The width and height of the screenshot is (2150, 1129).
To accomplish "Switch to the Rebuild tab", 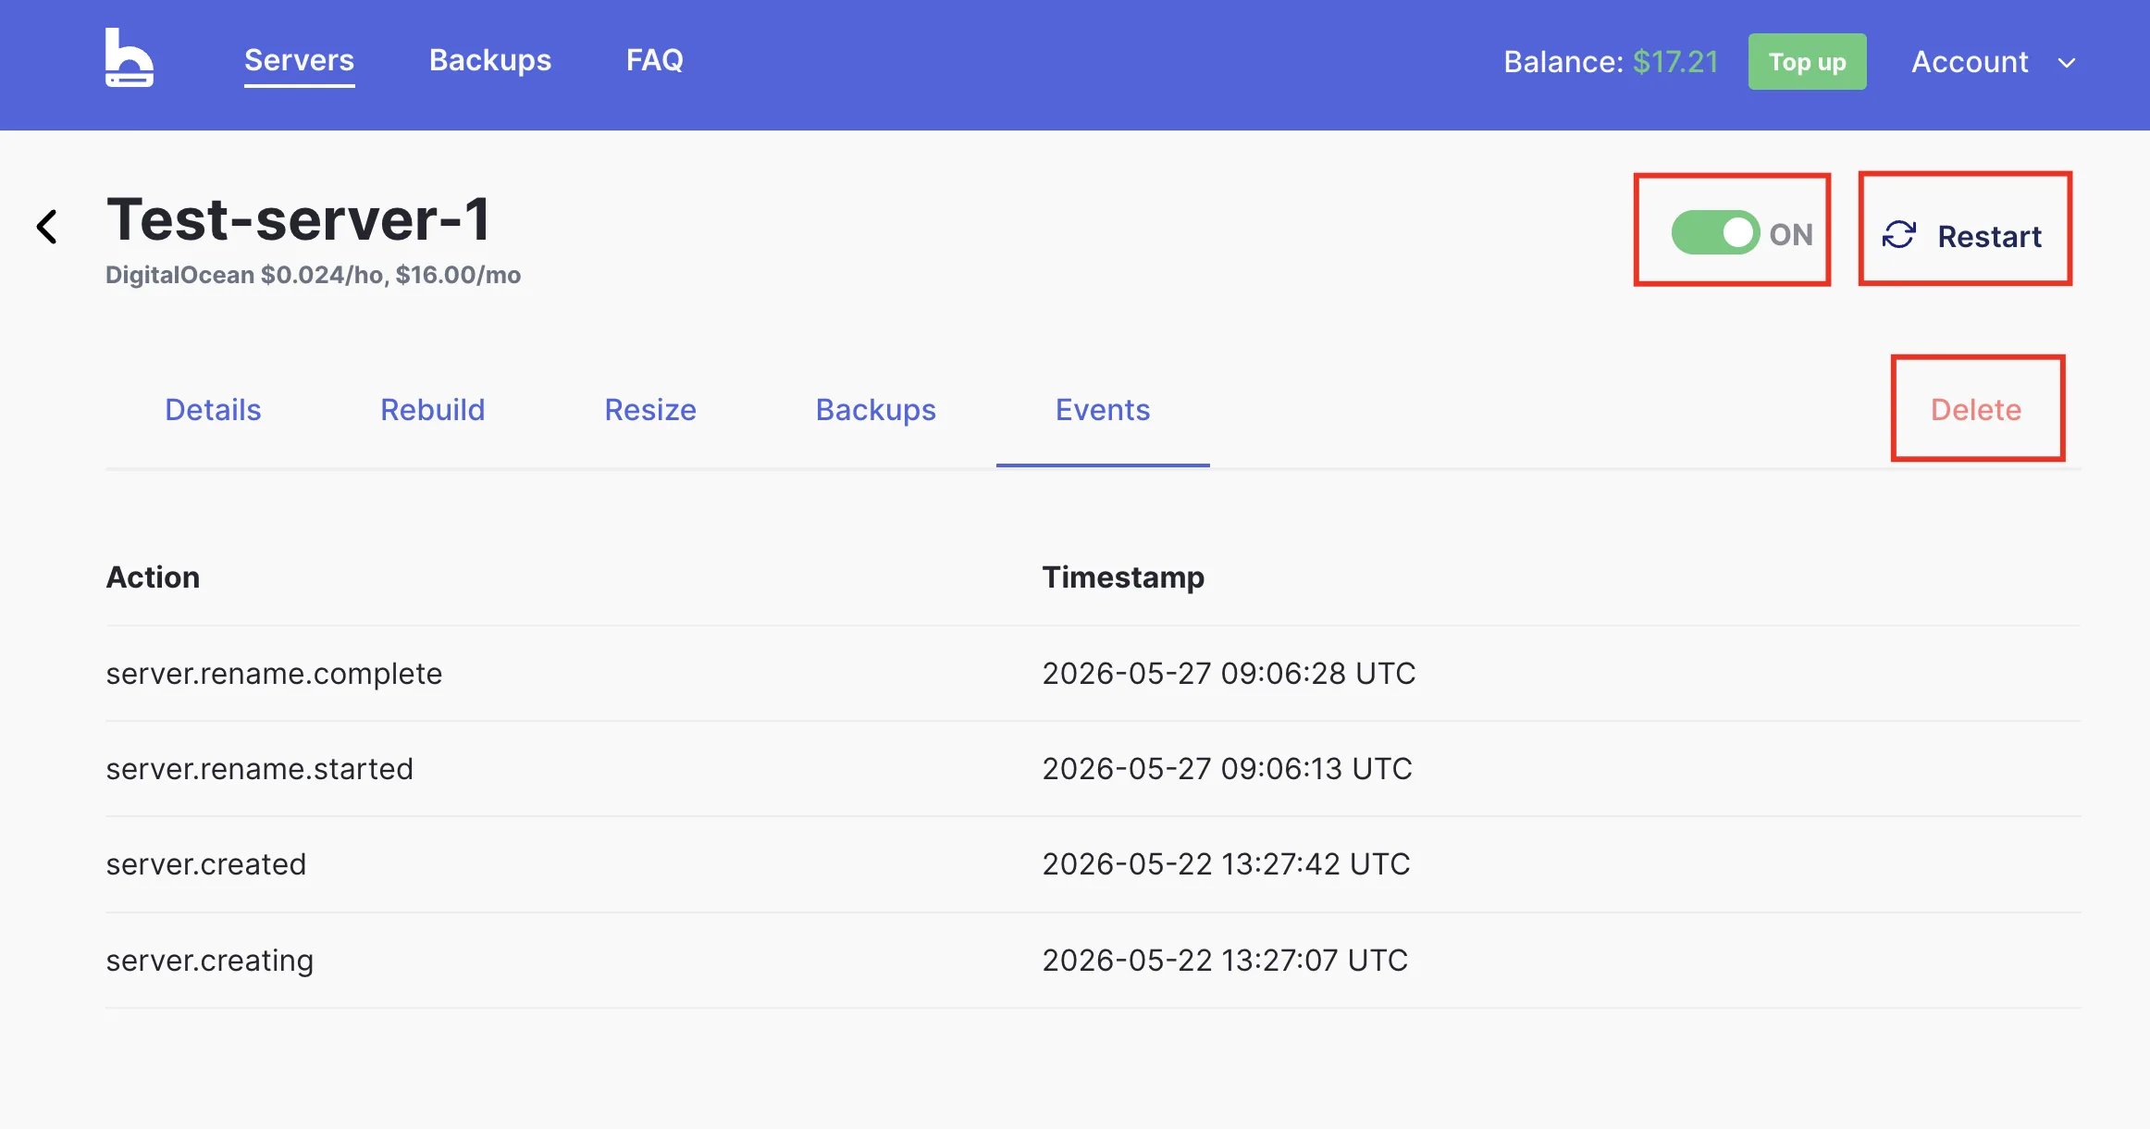I will [x=432, y=409].
